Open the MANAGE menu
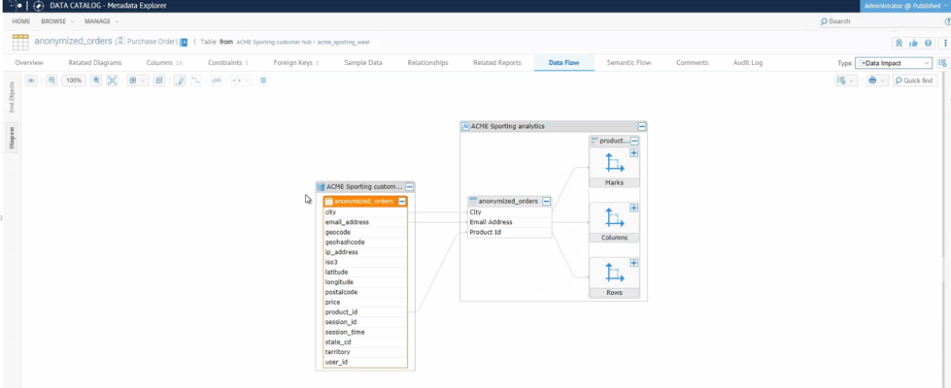This screenshot has width=951, height=388. point(101,21)
